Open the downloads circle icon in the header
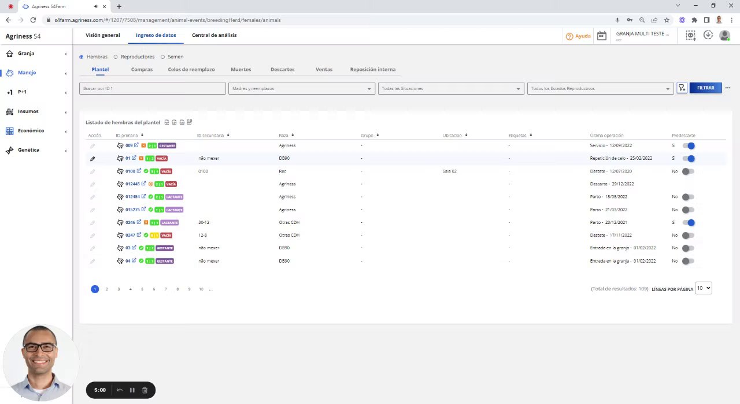 pos(708,35)
